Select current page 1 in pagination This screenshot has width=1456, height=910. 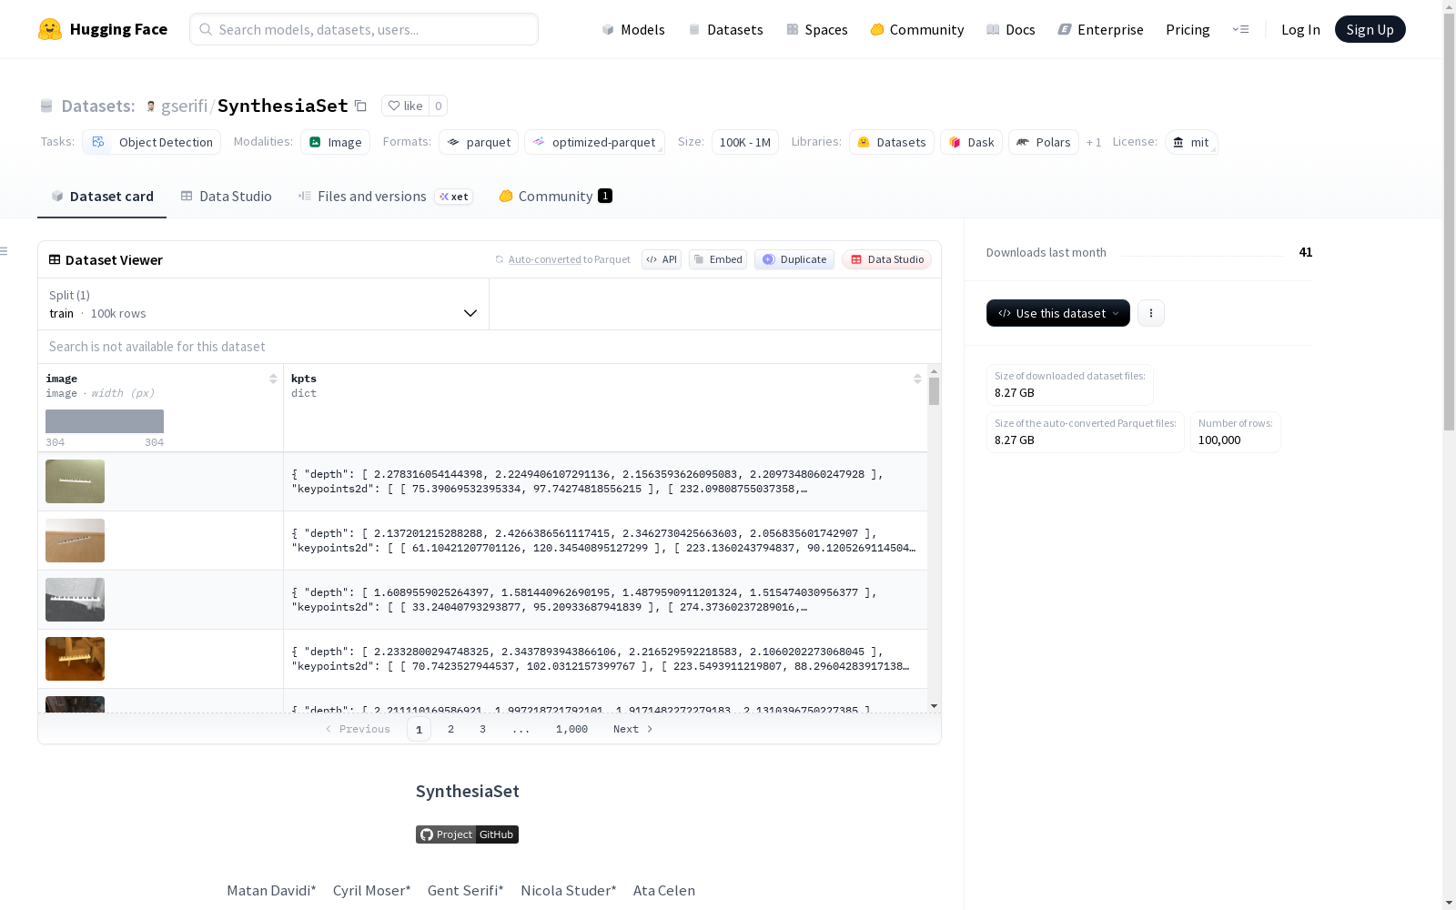pyautogui.click(x=419, y=729)
